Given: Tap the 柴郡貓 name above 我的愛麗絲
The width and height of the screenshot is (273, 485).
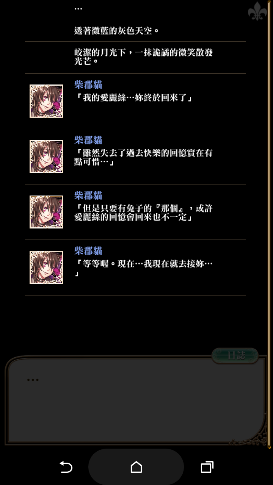Looking at the screenshot, I should tap(88, 84).
